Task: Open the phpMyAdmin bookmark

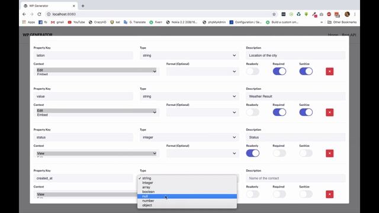Action: [214, 22]
